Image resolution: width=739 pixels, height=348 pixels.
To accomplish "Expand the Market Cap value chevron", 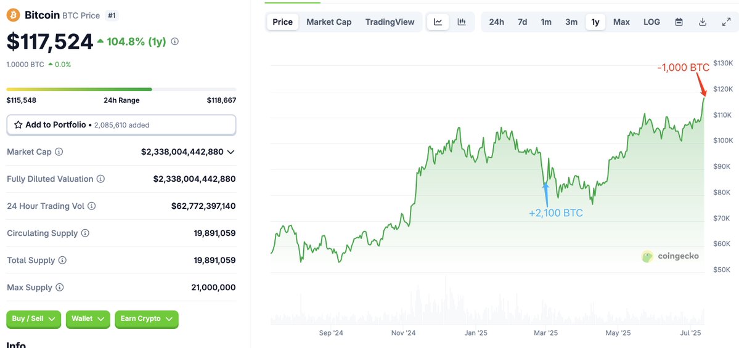I will pyautogui.click(x=231, y=152).
